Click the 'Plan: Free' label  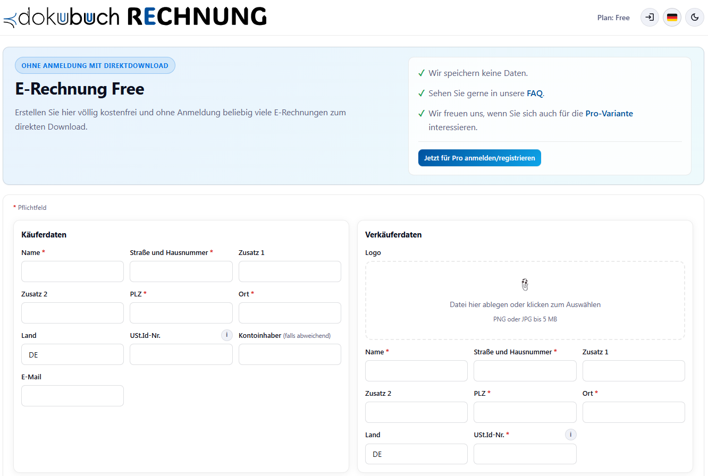(613, 18)
